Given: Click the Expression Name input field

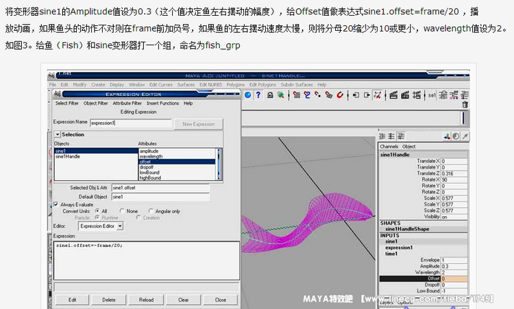Looking at the screenshot, I should [131, 123].
